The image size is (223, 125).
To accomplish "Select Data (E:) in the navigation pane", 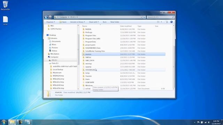I will 55,63.
